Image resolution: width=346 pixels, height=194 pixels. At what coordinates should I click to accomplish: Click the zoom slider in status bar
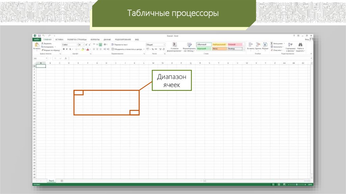tap(297, 184)
